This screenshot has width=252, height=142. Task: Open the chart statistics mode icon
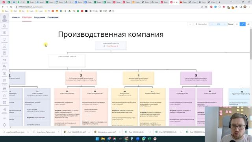[248, 24]
